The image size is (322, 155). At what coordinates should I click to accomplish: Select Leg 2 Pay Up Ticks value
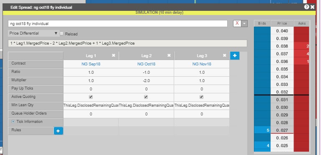point(146,89)
